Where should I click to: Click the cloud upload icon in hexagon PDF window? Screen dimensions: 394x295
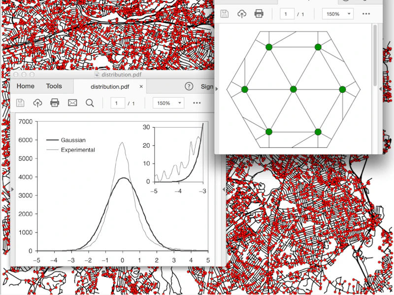pos(242,14)
